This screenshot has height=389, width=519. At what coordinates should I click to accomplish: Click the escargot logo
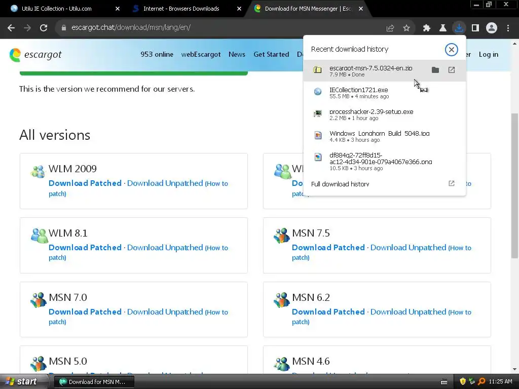pyautogui.click(x=35, y=55)
